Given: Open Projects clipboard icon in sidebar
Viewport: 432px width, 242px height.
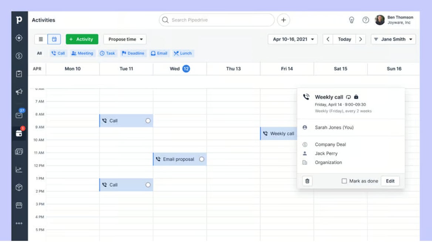Looking at the screenshot, I should 19,74.
